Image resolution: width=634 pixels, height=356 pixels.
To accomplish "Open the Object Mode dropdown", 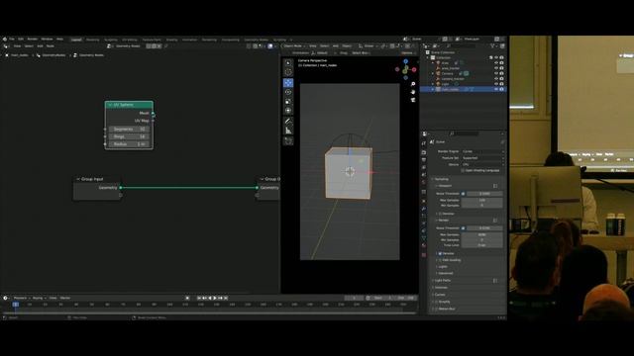I will point(294,46).
